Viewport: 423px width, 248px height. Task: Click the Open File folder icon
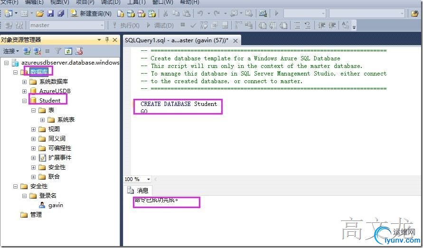coord(40,13)
